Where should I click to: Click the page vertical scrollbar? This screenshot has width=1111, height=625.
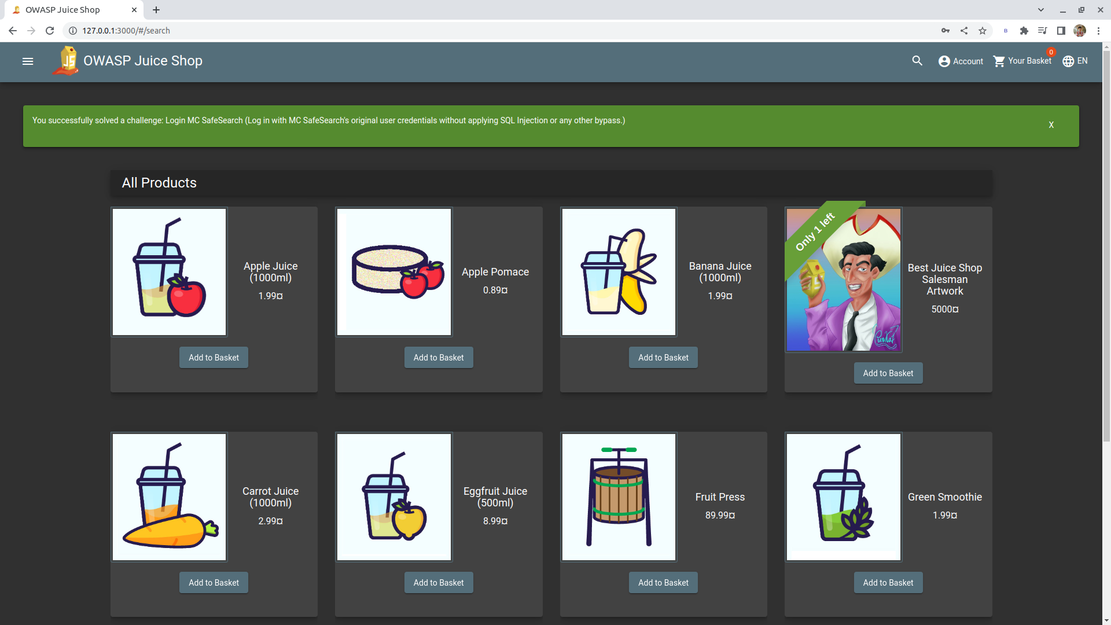click(1106, 243)
